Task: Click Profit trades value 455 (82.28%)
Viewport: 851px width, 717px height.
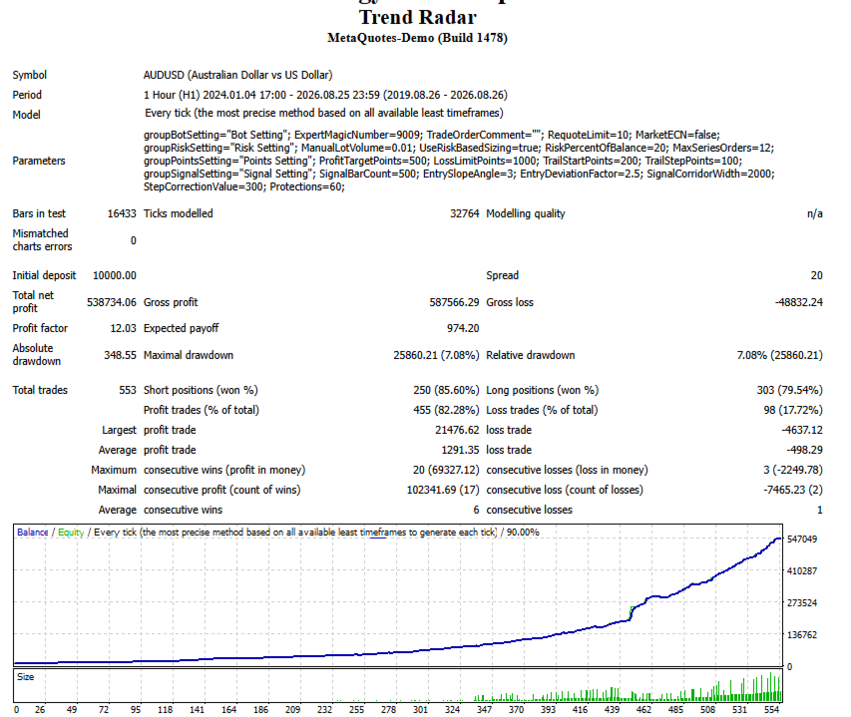Action: click(x=446, y=410)
